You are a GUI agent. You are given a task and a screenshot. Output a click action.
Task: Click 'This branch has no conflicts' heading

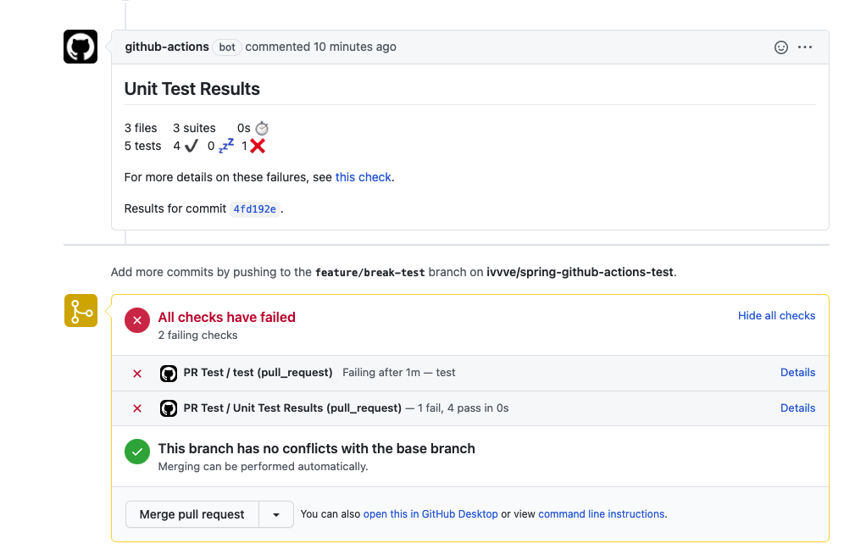click(317, 448)
